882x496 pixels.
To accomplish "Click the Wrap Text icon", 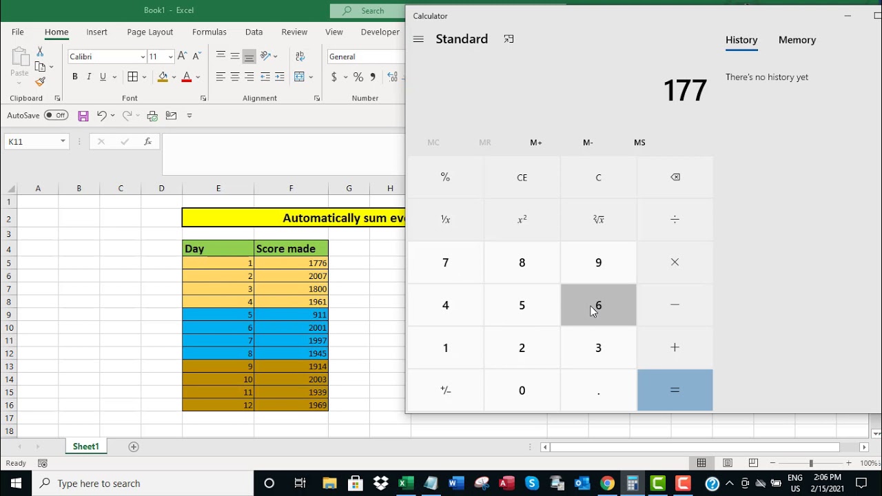I will [x=300, y=56].
